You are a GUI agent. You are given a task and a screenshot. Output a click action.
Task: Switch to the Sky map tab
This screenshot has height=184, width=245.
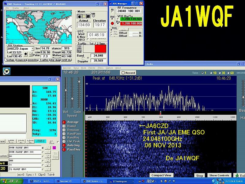pos(55,60)
